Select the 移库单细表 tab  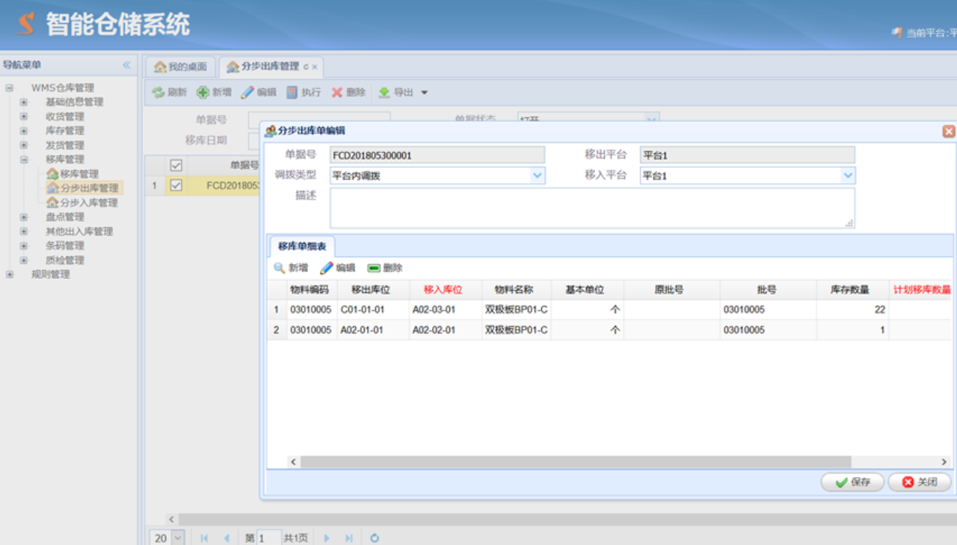[302, 246]
